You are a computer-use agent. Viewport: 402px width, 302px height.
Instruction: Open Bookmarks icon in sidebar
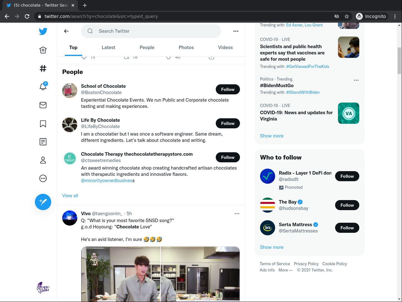43,124
